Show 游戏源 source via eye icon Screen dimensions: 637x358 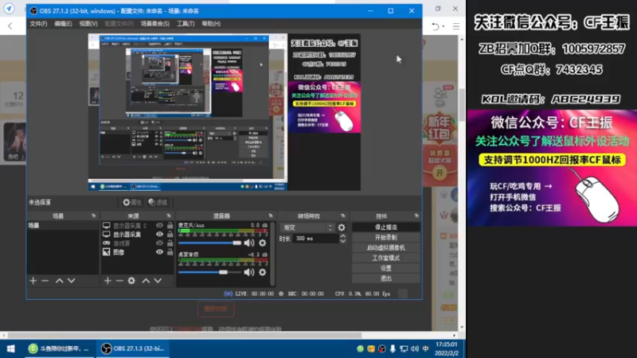[159, 243]
